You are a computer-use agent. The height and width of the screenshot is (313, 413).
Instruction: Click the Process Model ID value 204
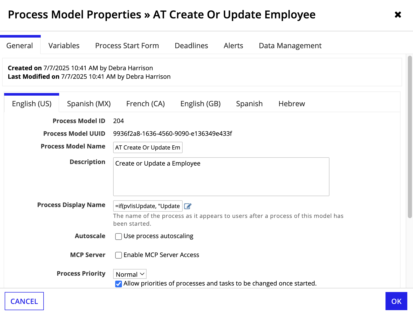coord(119,121)
